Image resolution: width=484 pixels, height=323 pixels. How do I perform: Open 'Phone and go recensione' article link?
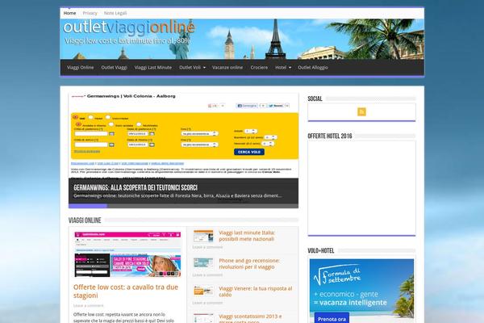pos(249,264)
